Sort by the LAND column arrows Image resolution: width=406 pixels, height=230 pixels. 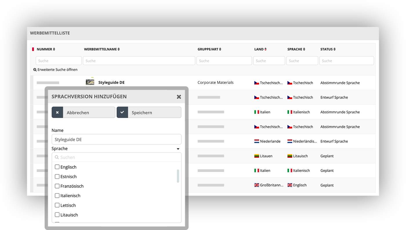click(x=265, y=49)
